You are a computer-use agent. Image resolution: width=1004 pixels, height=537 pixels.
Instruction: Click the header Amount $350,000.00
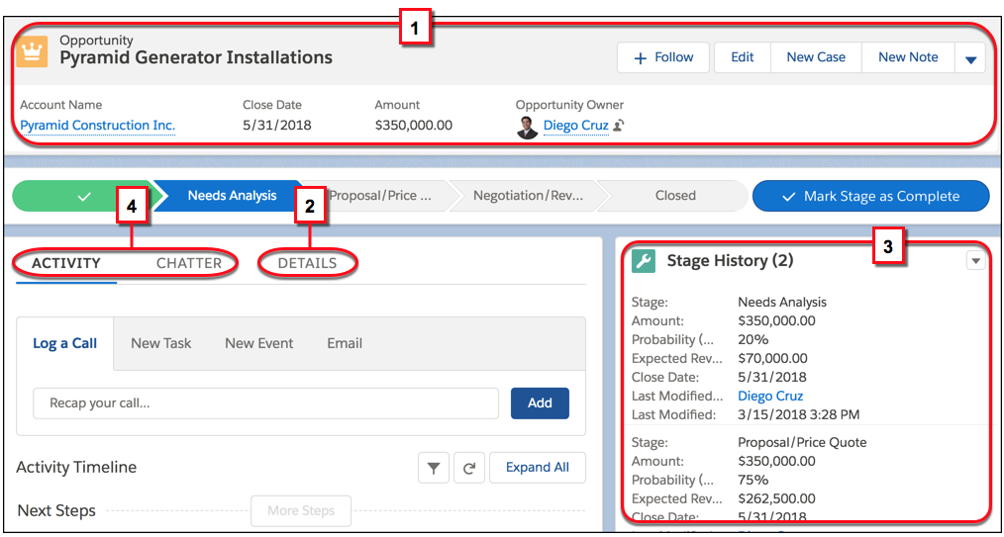[414, 126]
